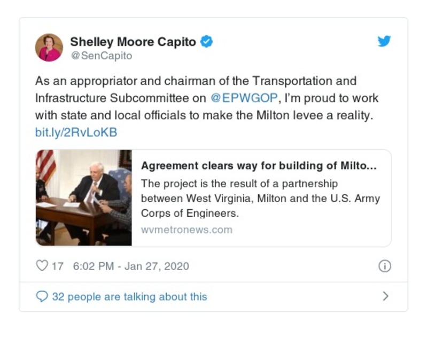Image resolution: width=427 pixels, height=337 pixels.
Task: Follow the @EPWGOP mention link
Action: (x=244, y=98)
